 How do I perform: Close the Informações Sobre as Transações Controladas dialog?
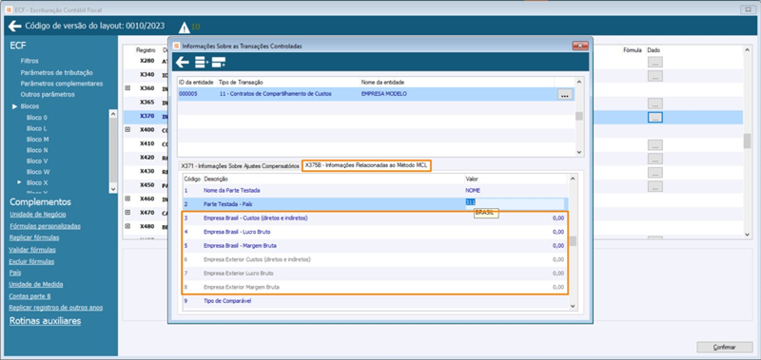(580, 46)
